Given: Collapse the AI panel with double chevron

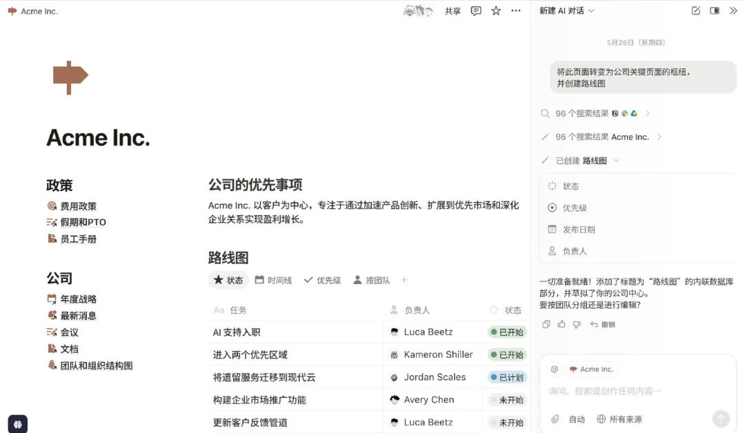Looking at the screenshot, I should click(x=733, y=10).
